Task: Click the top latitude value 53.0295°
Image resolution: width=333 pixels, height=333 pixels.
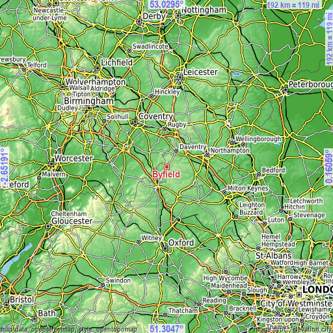Action: coord(166,5)
